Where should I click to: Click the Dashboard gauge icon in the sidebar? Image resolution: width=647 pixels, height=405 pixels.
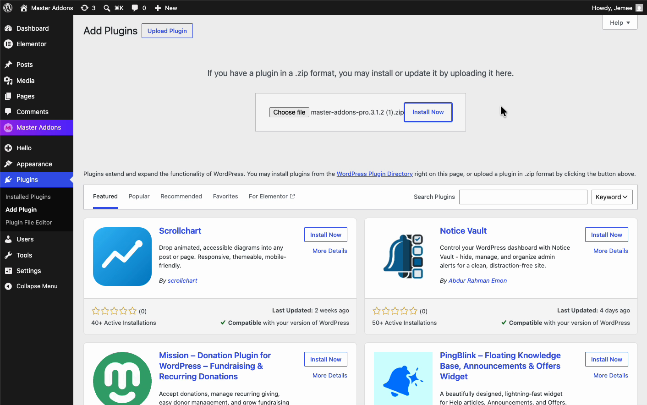pyautogui.click(x=8, y=28)
